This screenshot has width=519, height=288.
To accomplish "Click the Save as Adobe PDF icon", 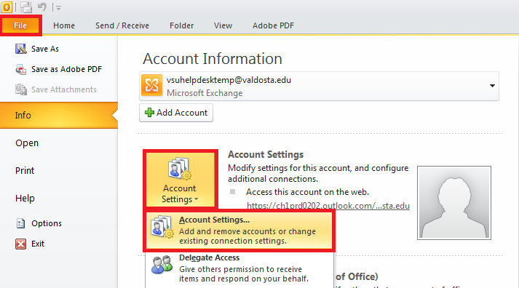I will 21,69.
